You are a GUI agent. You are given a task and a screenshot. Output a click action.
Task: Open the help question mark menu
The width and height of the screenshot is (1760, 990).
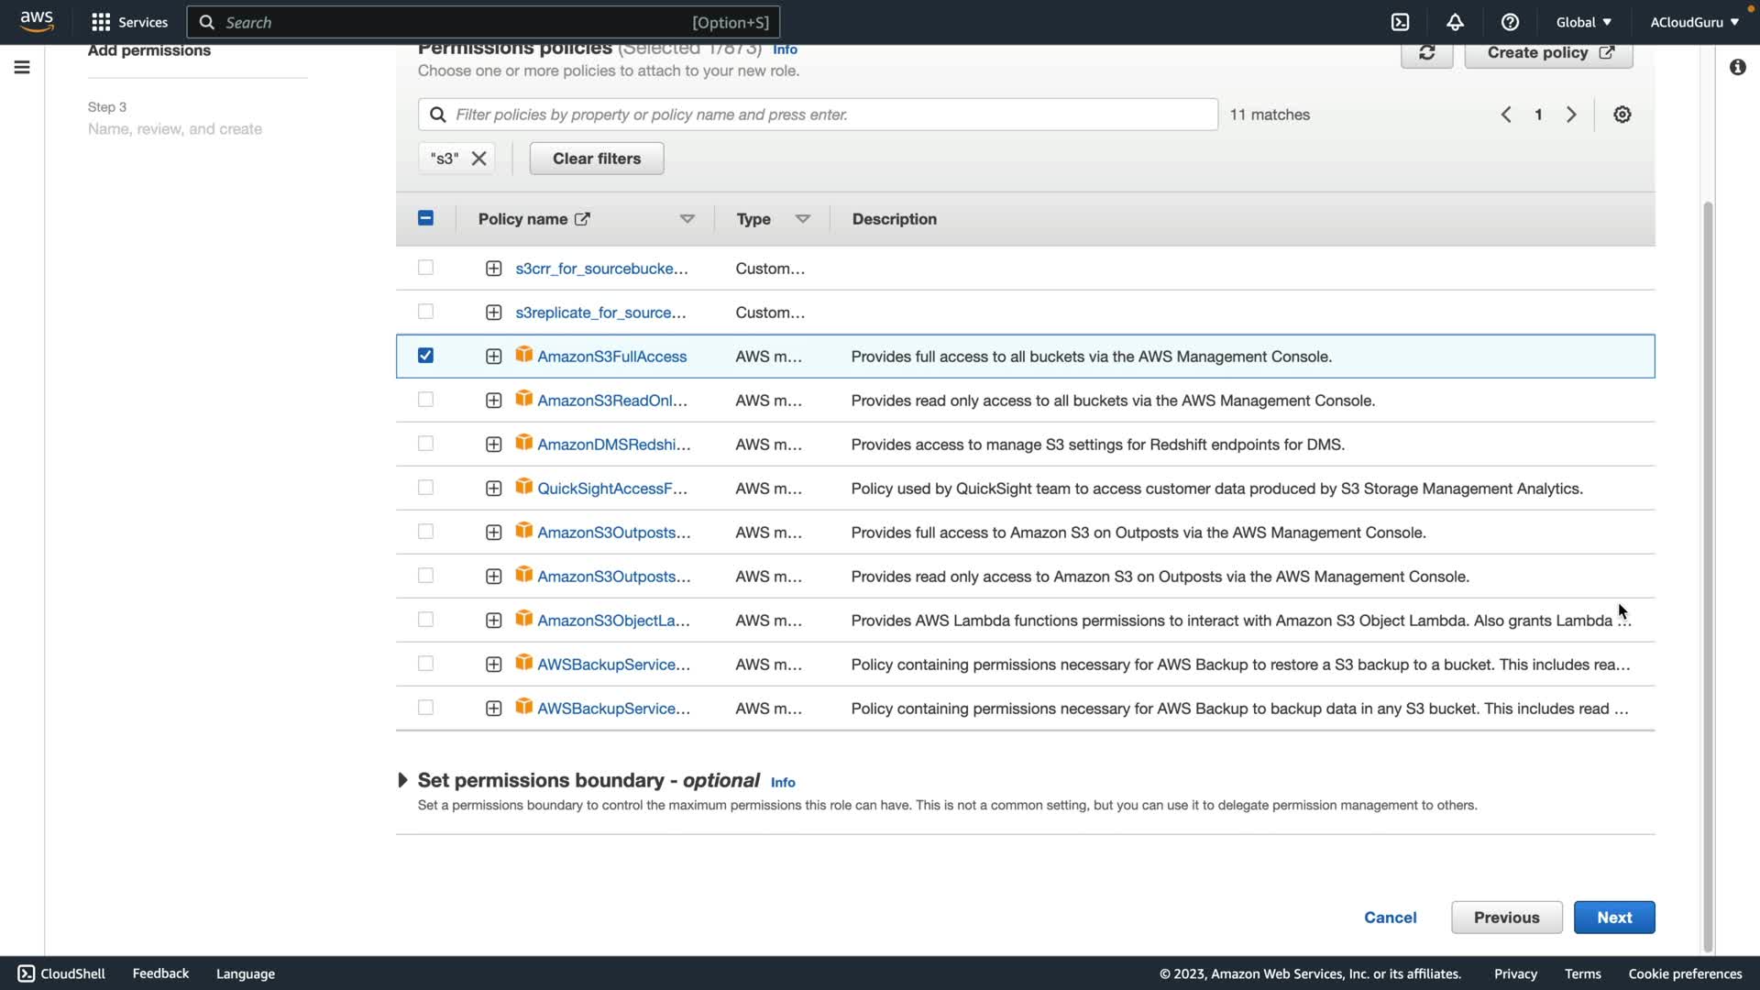(x=1510, y=22)
